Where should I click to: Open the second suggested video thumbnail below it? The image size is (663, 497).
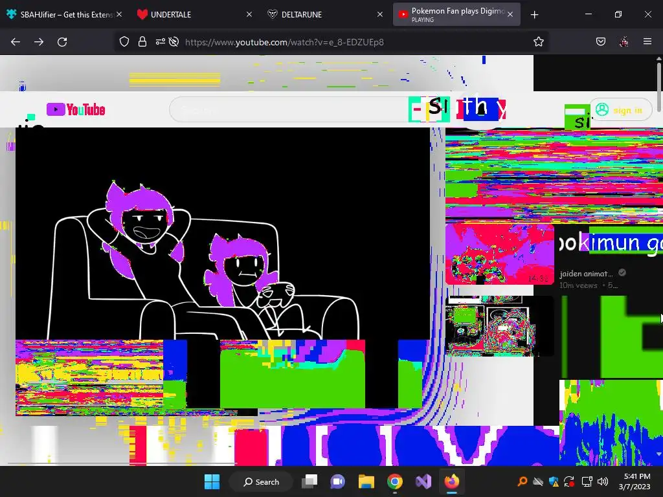point(500,326)
